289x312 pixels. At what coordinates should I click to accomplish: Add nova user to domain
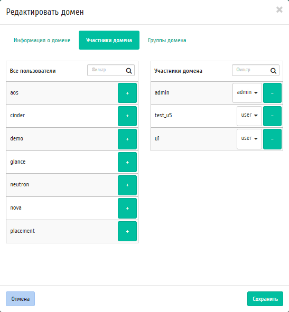click(x=127, y=209)
